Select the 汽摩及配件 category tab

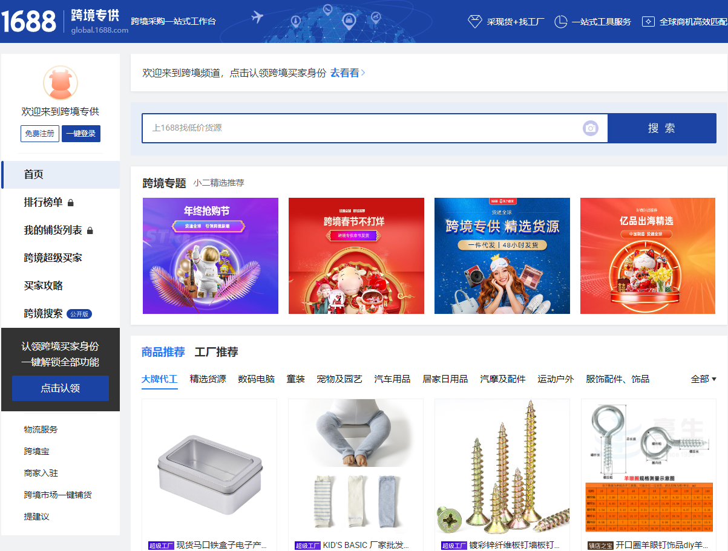coord(503,379)
